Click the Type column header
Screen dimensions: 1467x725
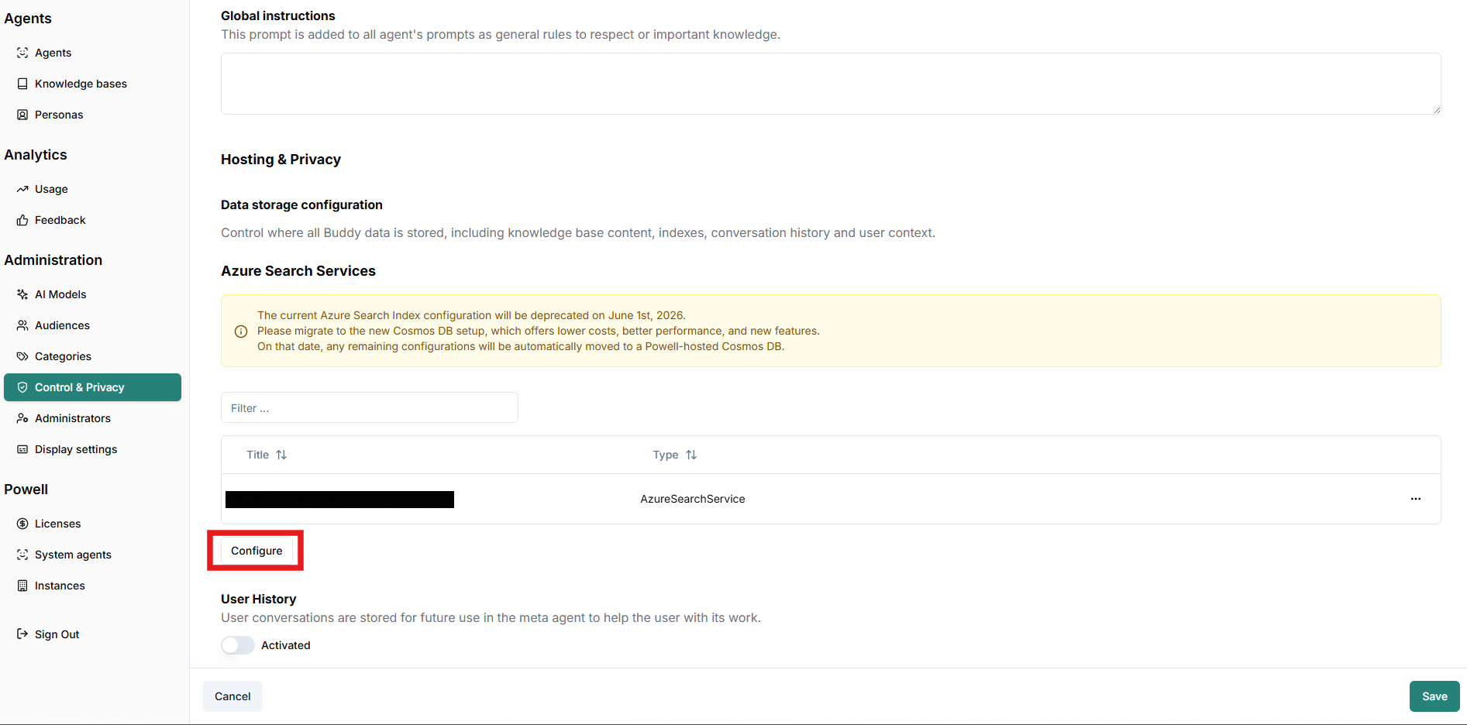[x=675, y=455]
